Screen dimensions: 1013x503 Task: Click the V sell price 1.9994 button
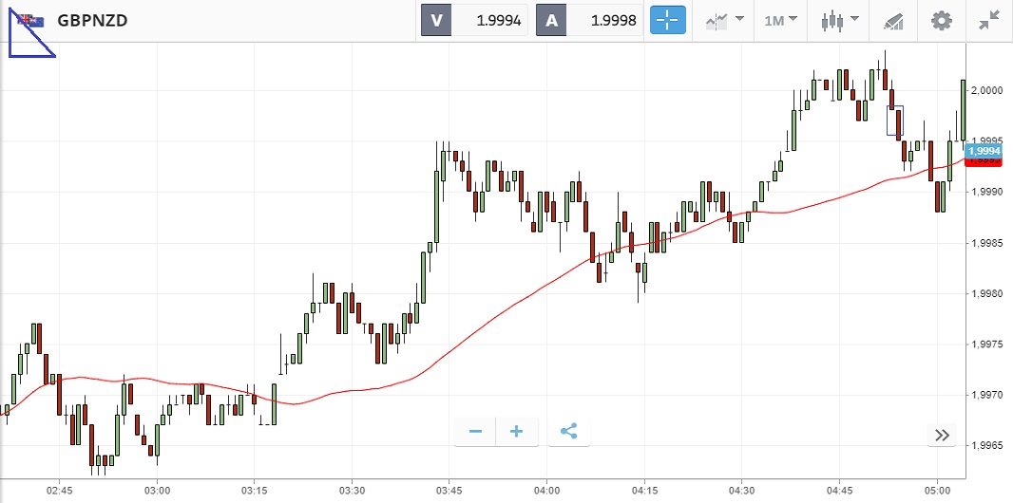coord(475,20)
